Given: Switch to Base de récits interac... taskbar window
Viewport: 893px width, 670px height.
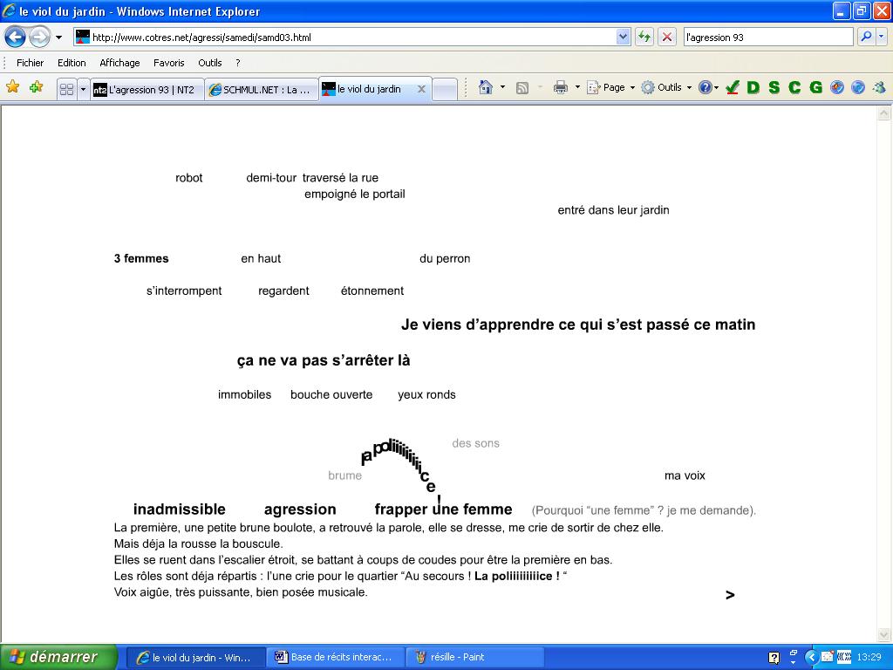Looking at the screenshot, I should tap(336, 658).
